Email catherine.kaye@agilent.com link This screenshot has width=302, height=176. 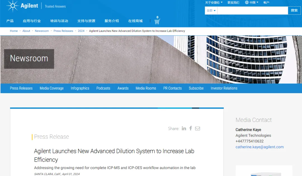(x=259, y=147)
